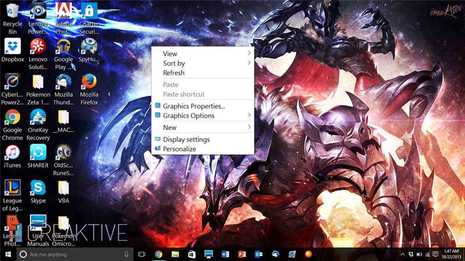Open the blue S taskbar icon
The height and width of the screenshot is (261, 465).
coord(292,254)
